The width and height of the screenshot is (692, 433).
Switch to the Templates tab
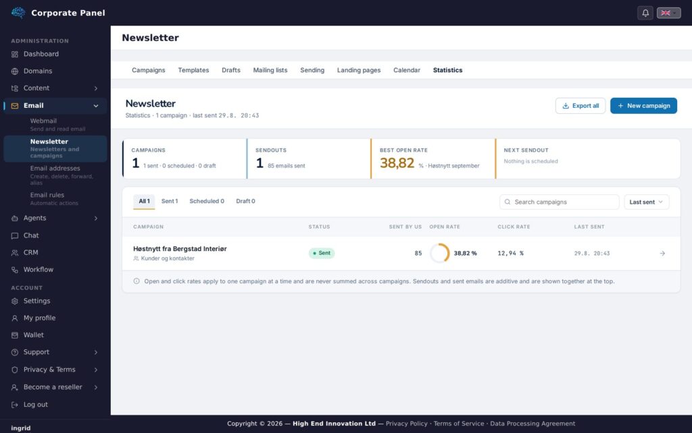(193, 70)
